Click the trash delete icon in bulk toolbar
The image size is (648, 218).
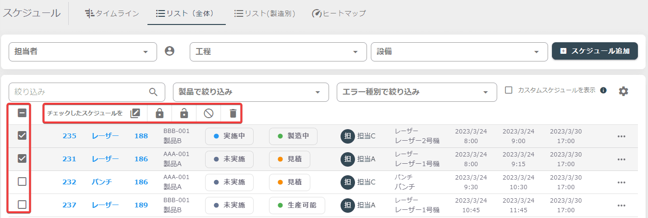(x=233, y=113)
